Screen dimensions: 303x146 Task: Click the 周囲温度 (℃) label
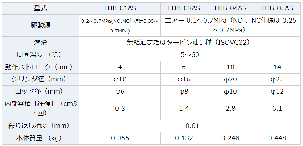pyautogui.click(x=41, y=55)
